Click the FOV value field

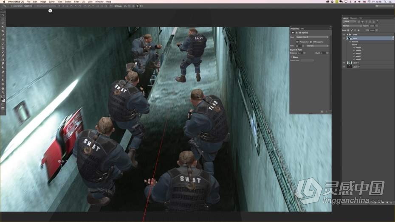tap(298, 46)
